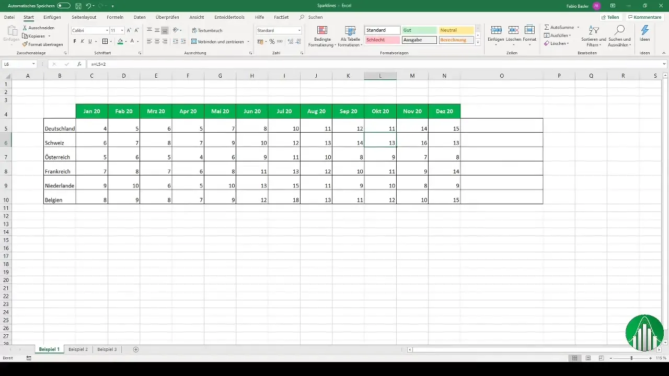669x376 pixels.
Task: Apply thousands separator (000) style
Action: click(280, 41)
